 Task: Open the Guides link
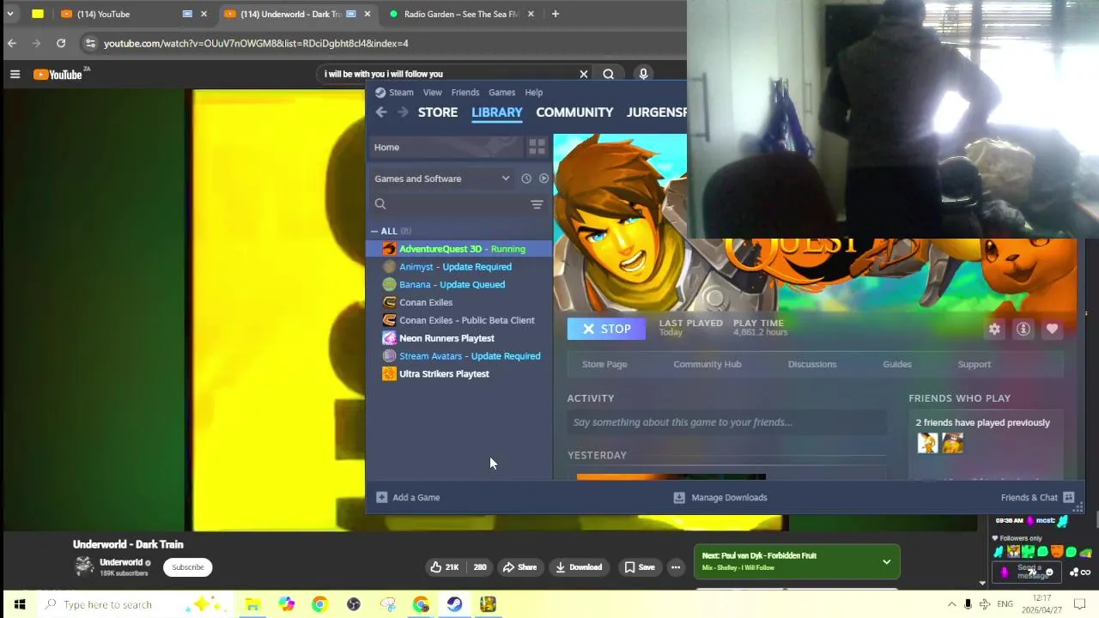coord(897,364)
